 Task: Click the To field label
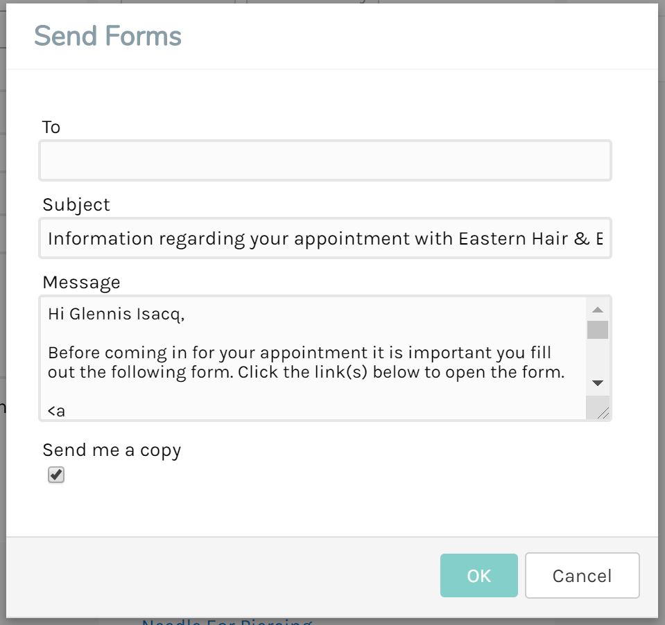[x=51, y=127]
